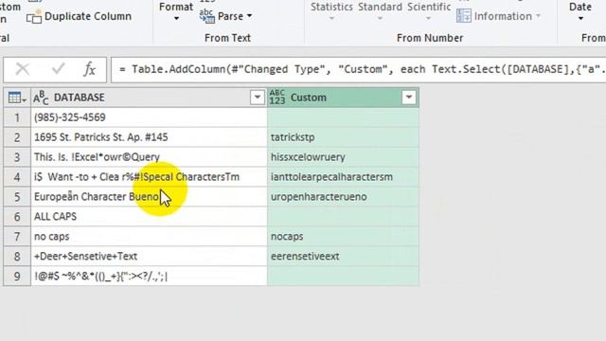The image size is (606, 341).
Task: Click empty Custom cell in row 9
Action: pyautogui.click(x=343, y=276)
